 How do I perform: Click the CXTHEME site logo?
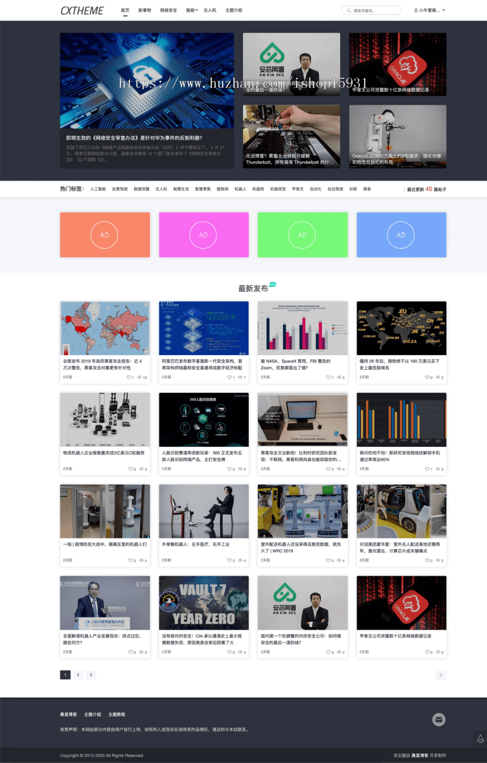point(82,10)
